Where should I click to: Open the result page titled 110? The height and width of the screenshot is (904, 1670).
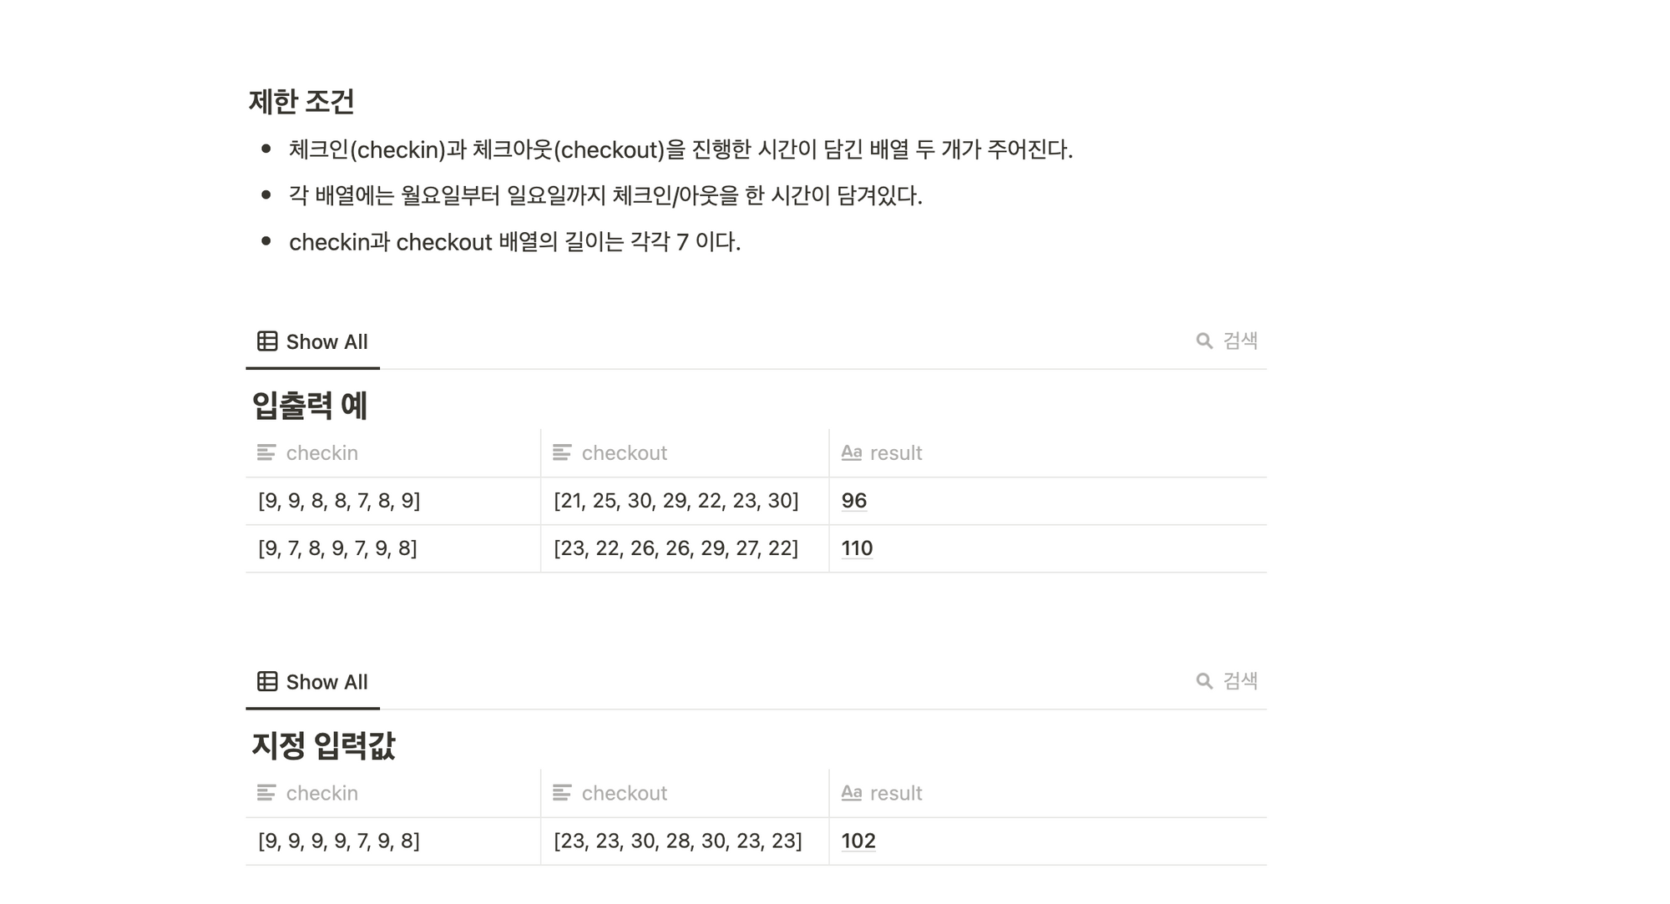[857, 548]
